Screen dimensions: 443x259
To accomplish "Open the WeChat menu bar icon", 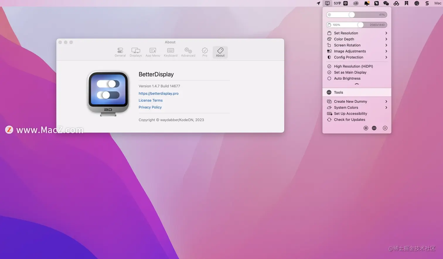I will [386, 3].
